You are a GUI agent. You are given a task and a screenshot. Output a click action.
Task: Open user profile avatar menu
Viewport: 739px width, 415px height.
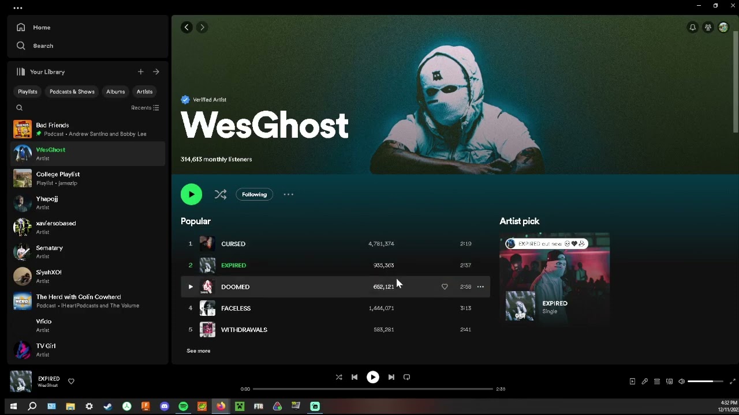(723, 27)
